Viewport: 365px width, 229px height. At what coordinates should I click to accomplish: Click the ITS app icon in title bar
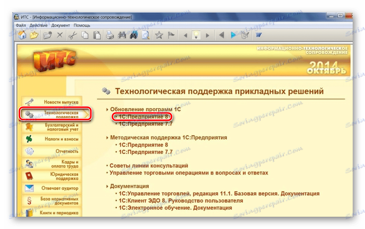(17, 17)
